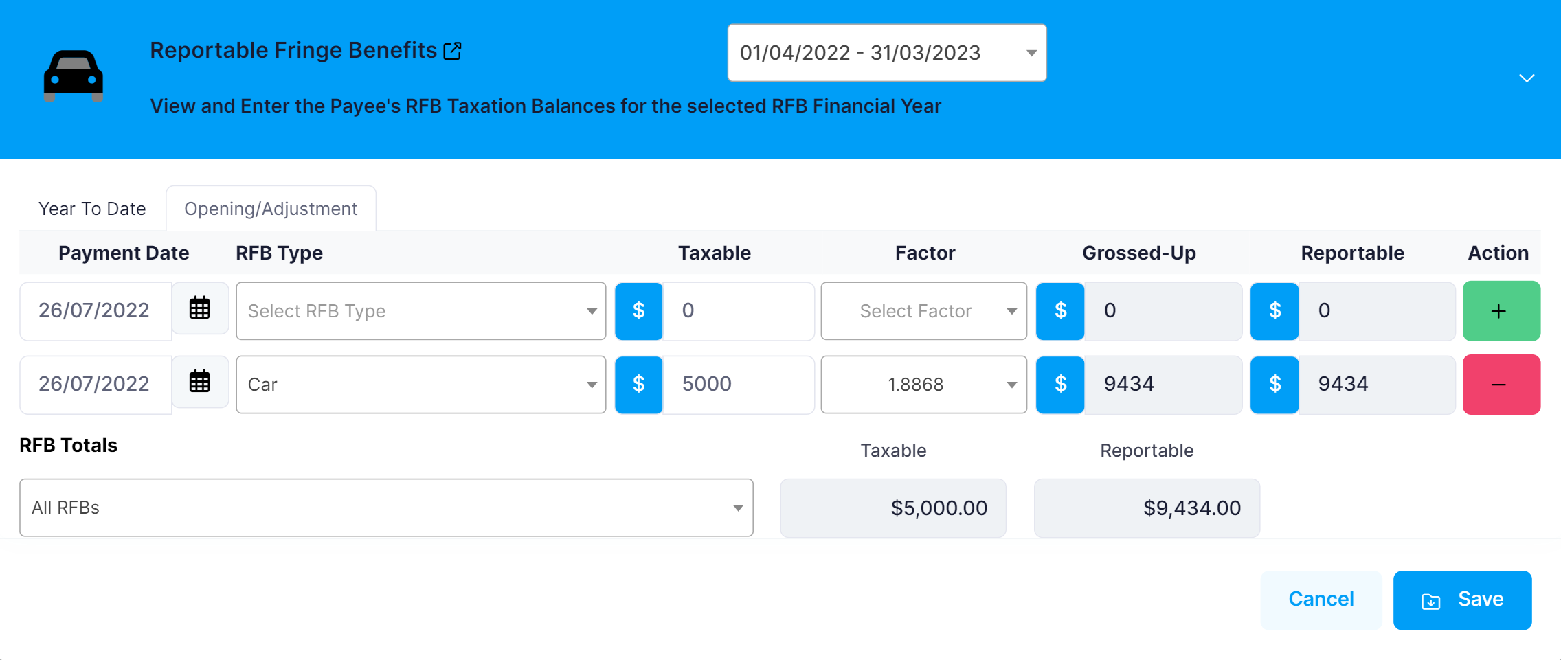Collapse the panel with the top-right chevron
The width and height of the screenshot is (1561, 660).
tap(1526, 78)
